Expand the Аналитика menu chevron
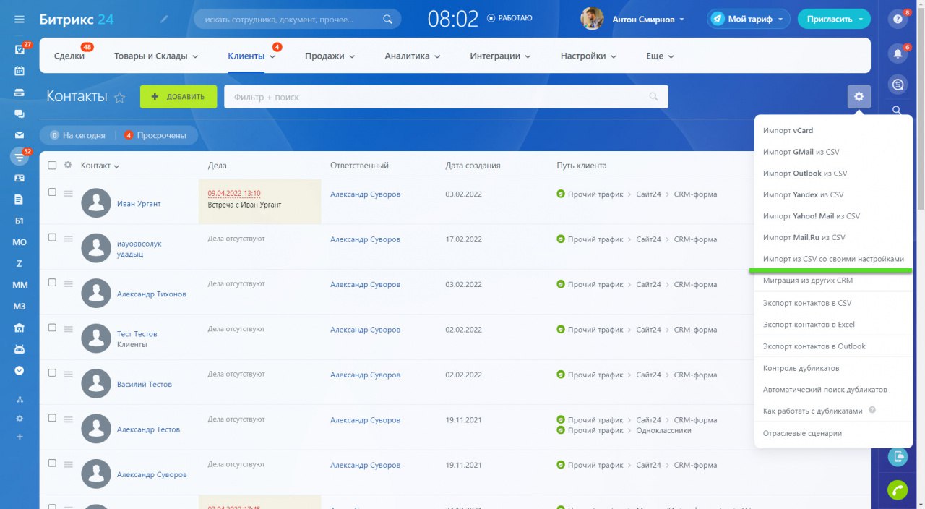 click(436, 56)
